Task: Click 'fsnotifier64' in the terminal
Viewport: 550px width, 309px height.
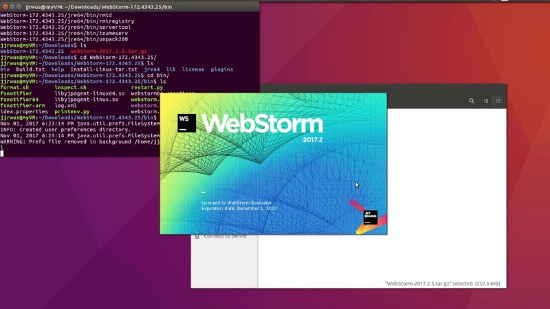Action: click(19, 100)
